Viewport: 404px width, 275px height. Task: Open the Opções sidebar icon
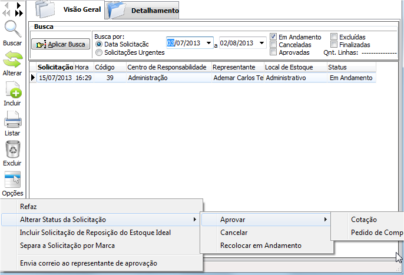click(12, 180)
